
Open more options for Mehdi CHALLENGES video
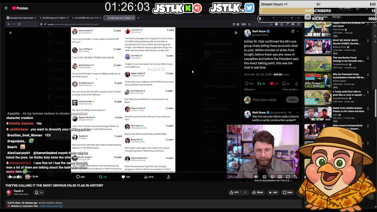coord(368,109)
